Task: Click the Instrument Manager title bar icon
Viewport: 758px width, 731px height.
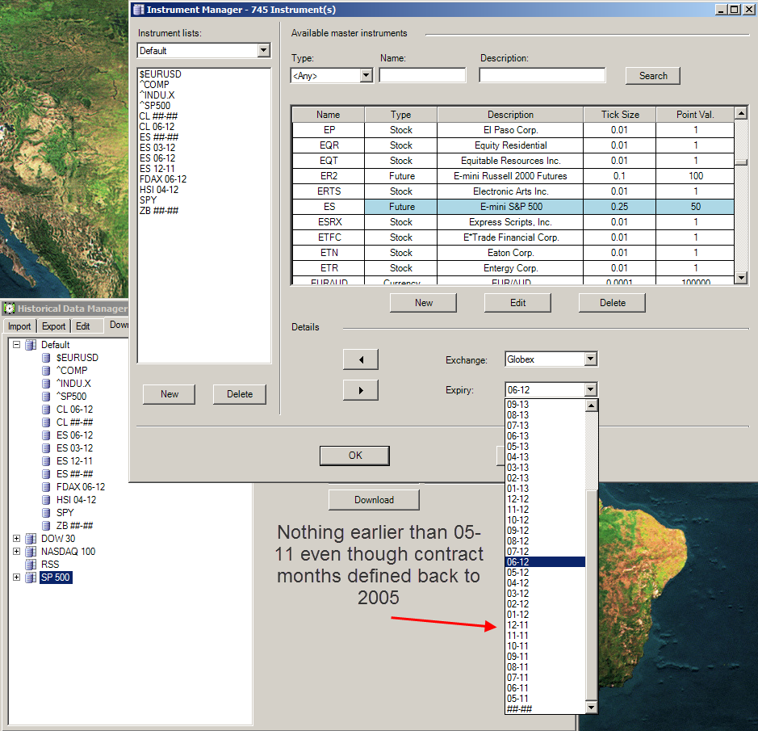Action: pos(137,10)
